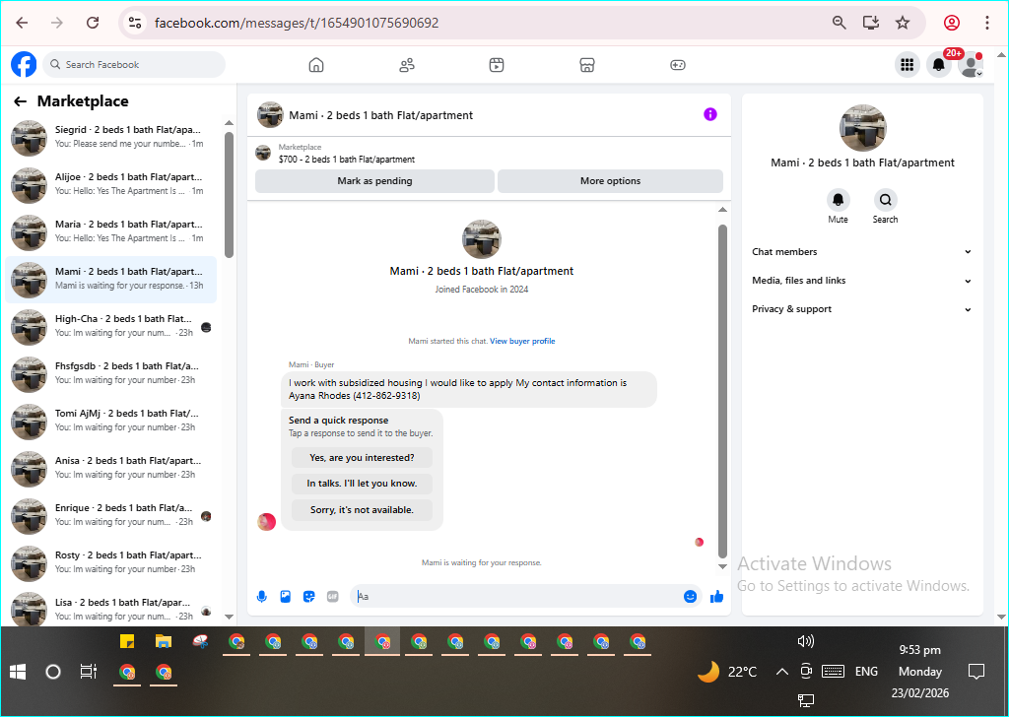The image size is (1009, 717).
Task: Open Windows Start menu
Action: point(18,672)
